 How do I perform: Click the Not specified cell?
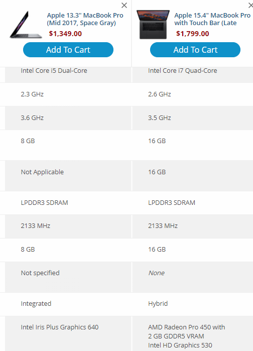pos(68,277)
